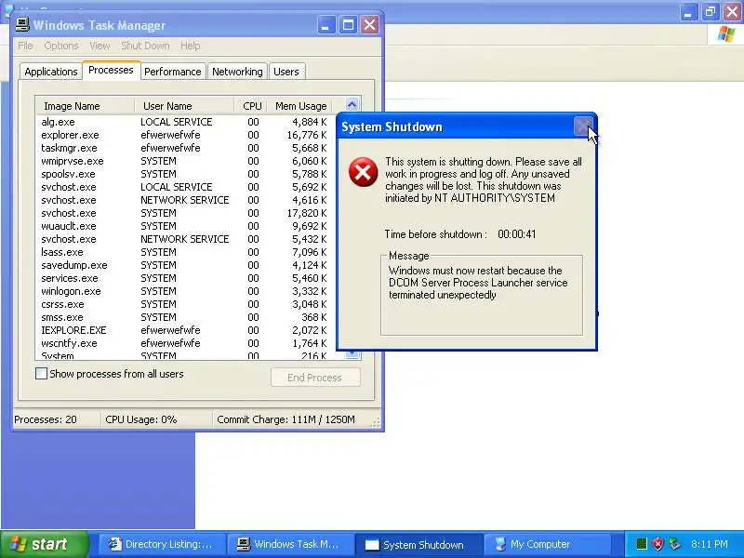The image size is (744, 558).
Task: Click the shutdown countdown timer 00:00:41
Action: [x=517, y=234]
